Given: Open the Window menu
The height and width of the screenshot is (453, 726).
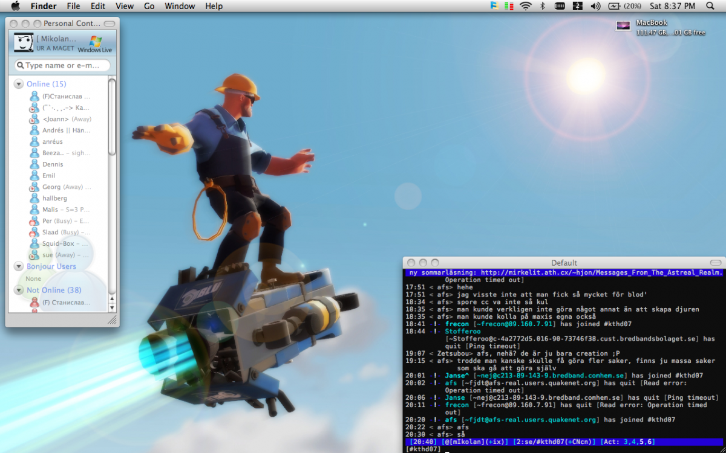Looking at the screenshot, I should pyautogui.click(x=180, y=6).
